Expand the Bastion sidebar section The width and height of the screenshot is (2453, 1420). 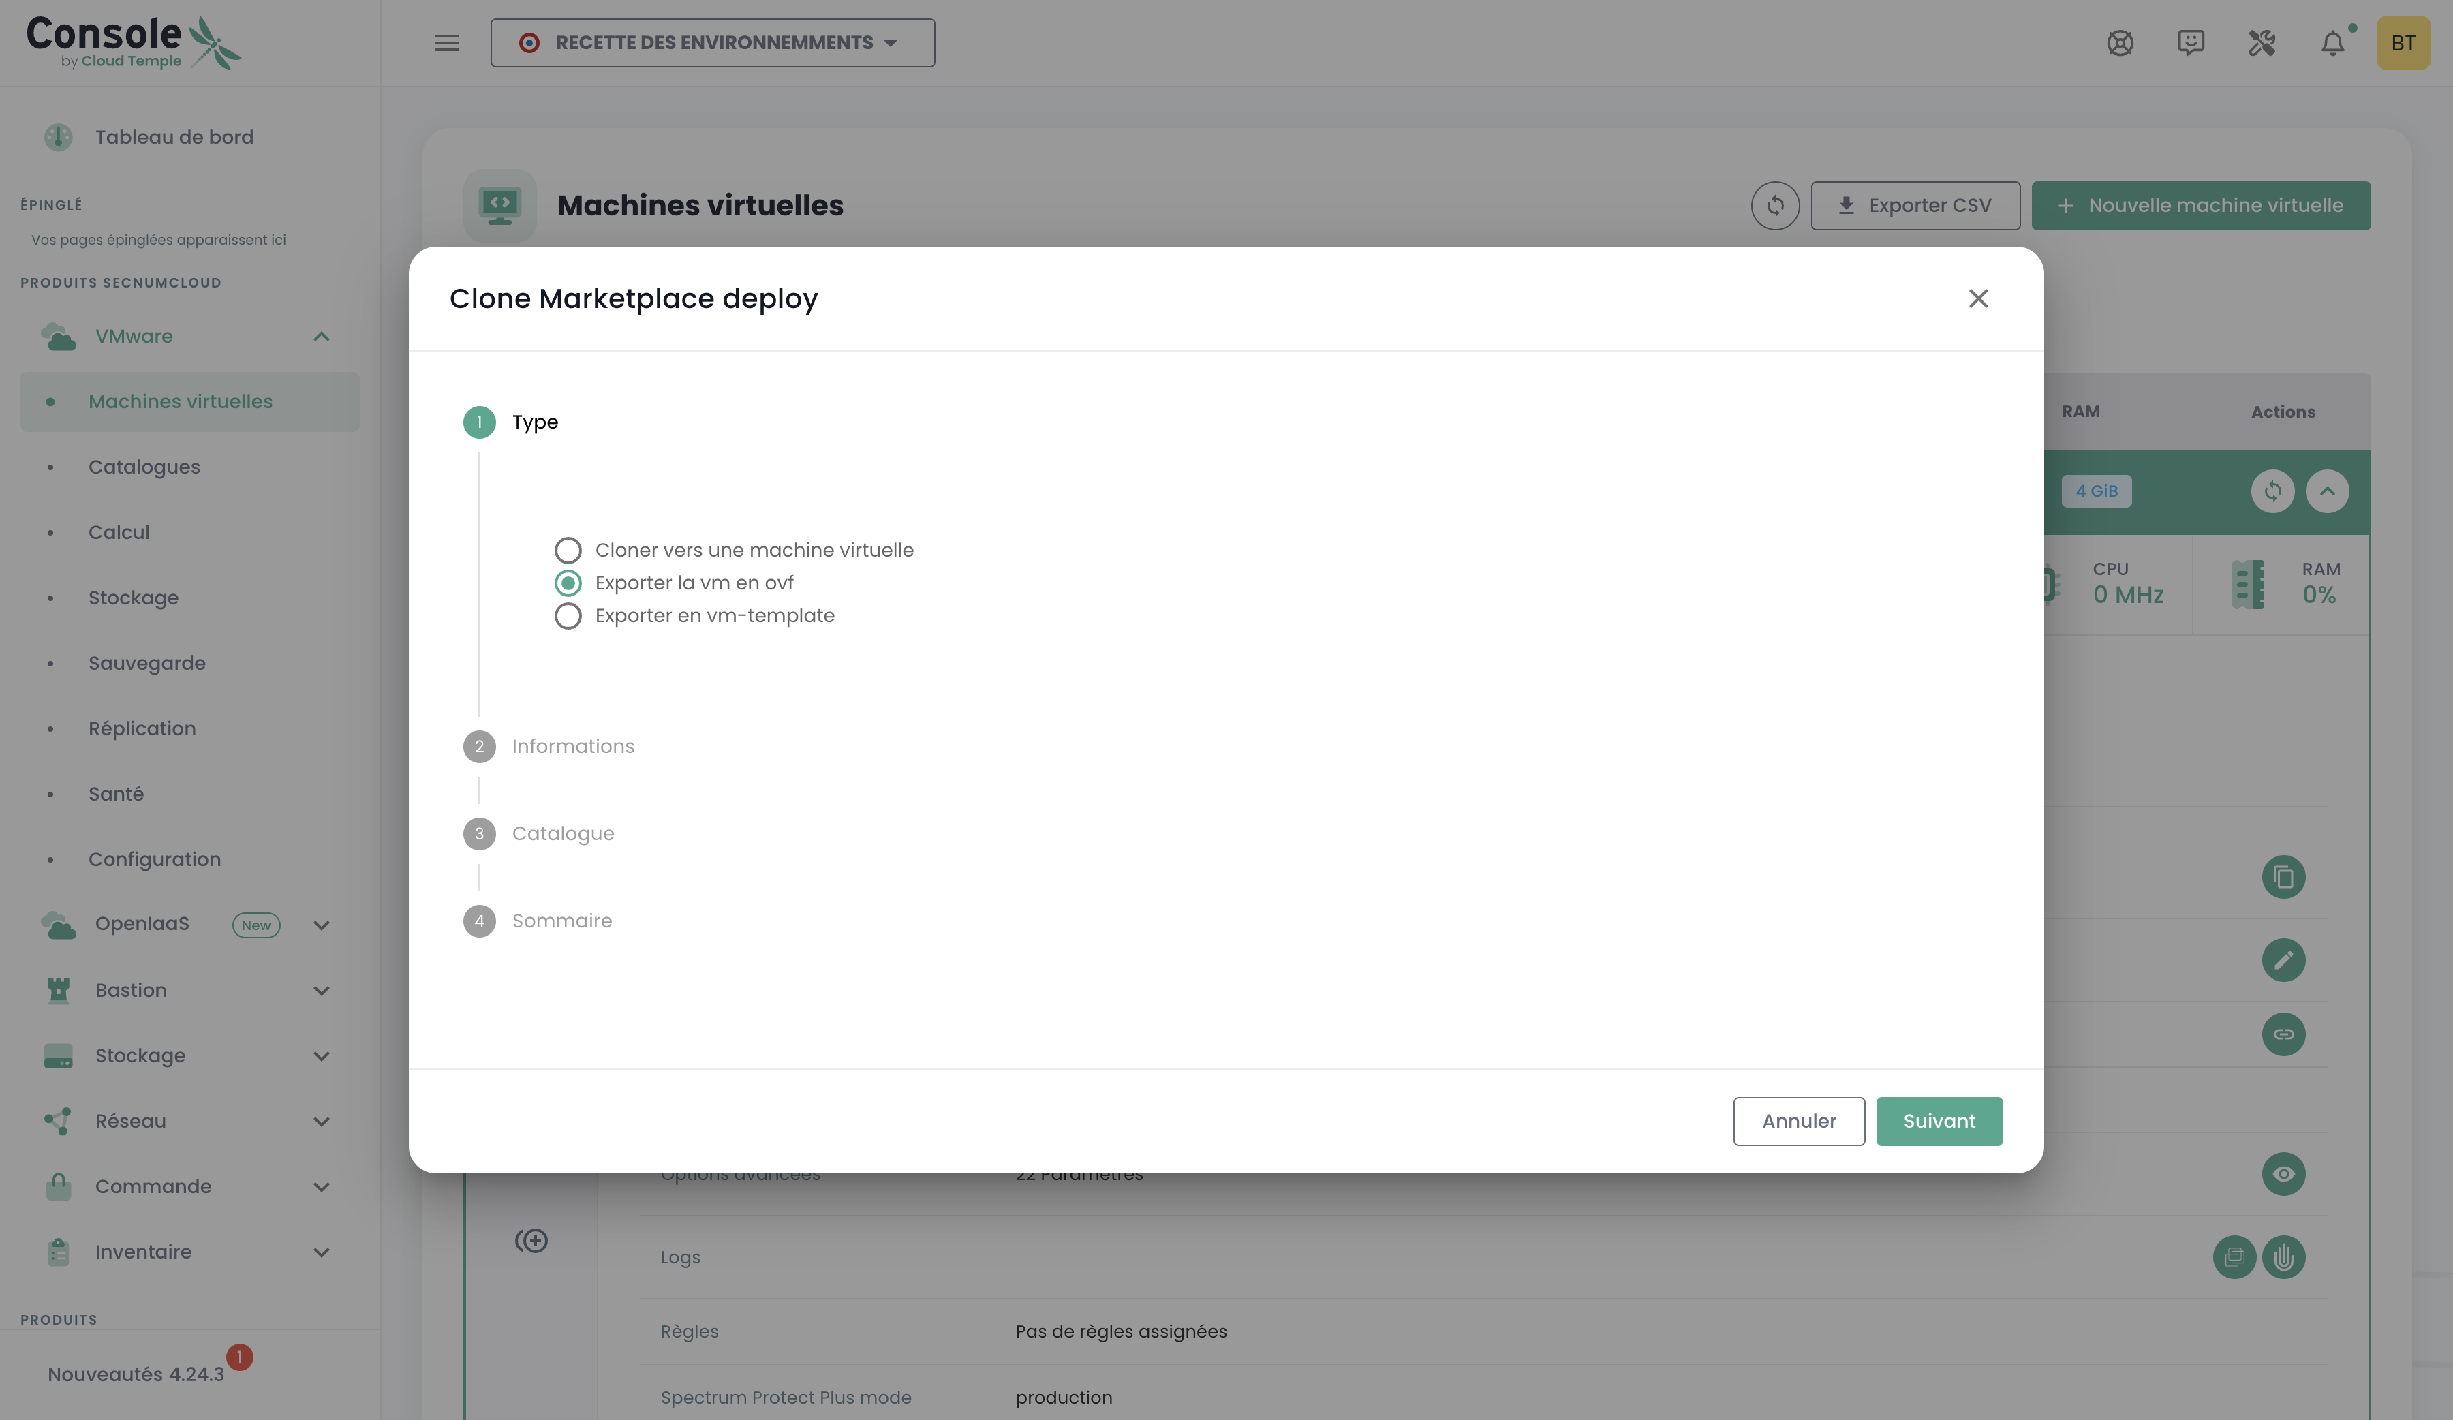pos(321,991)
